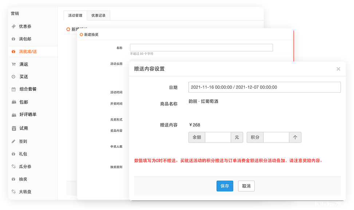
Task: Click the 试用 icon in sidebar
Action: [x=14, y=128]
